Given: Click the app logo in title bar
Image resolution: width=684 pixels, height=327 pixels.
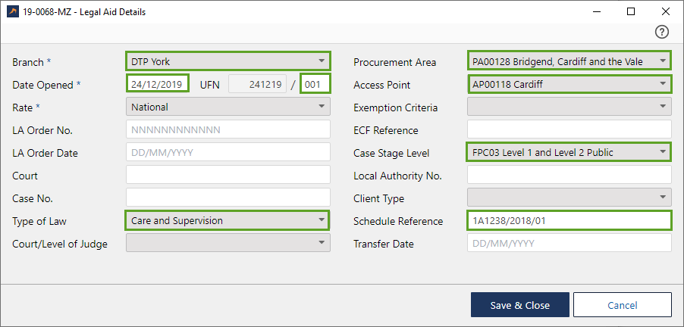Looking at the screenshot, I should click(13, 12).
